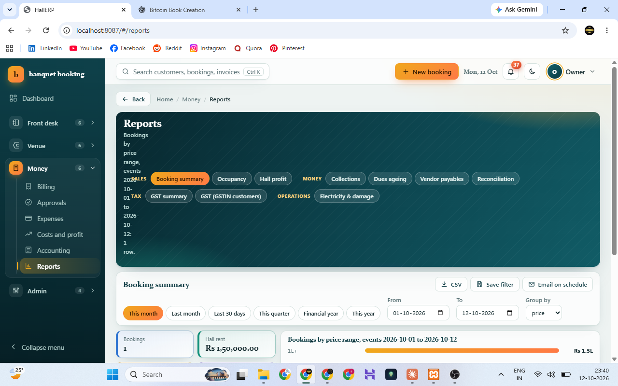Click the Admin sidebar icon
This screenshot has height=386, width=618.
tap(16, 290)
